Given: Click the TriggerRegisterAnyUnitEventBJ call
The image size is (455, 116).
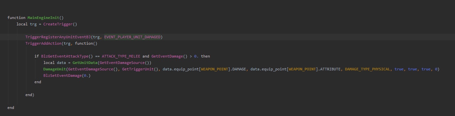Looking at the screenshot, I should point(58,37).
